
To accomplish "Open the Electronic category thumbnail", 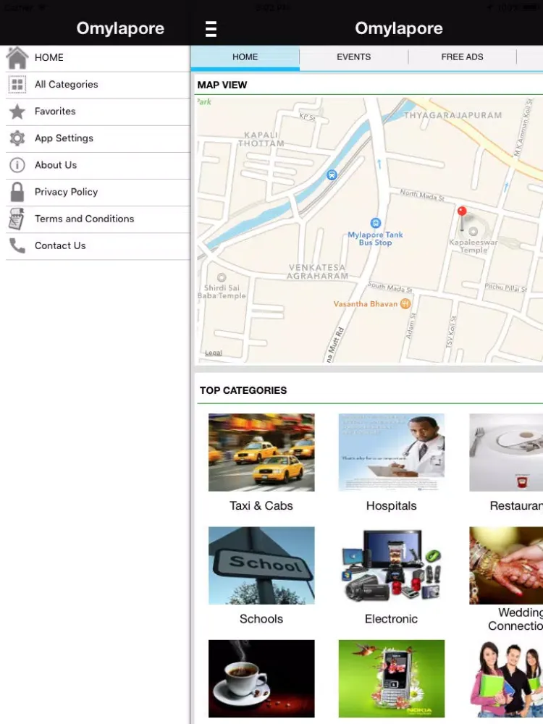I will 392,565.
